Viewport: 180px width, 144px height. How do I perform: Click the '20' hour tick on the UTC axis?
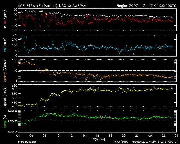[124, 136]
